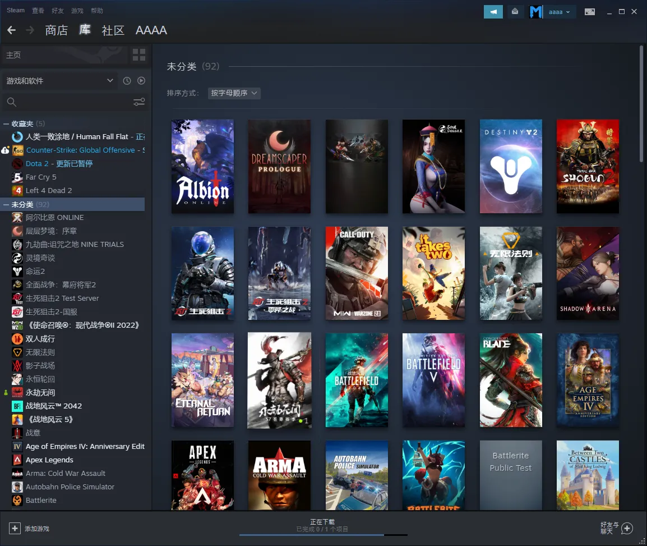Expand the aaaa account dropdown
Viewport: 647px width, 546px height.
coord(559,12)
